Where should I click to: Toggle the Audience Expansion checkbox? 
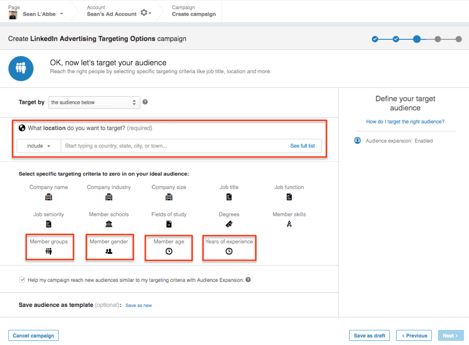[22, 279]
